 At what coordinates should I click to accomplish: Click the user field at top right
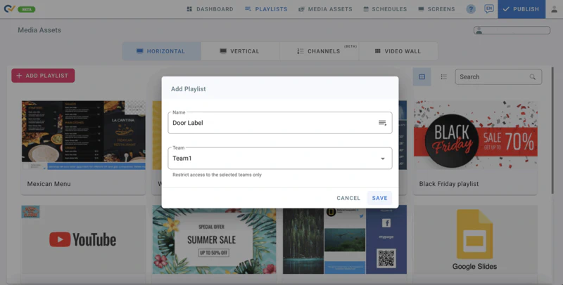(x=512, y=30)
